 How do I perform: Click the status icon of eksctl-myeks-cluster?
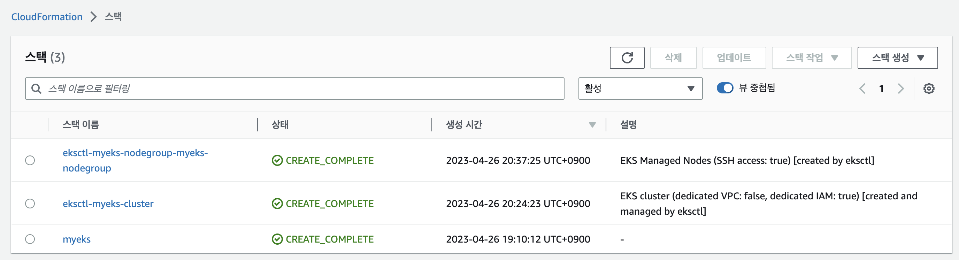click(x=277, y=204)
